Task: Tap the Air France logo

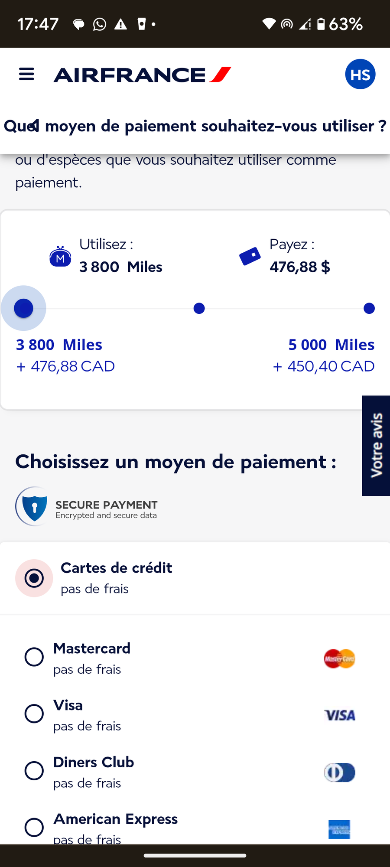Action: click(x=142, y=75)
